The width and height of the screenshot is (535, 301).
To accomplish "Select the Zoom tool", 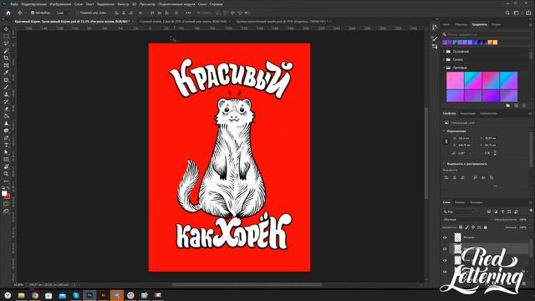I will pyautogui.click(x=6, y=174).
